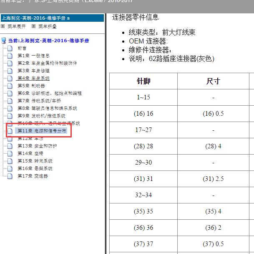Click the blue header 上海别克-英朗-2016-维修手册 s
This screenshot has width=254, height=254.
click(52, 18)
